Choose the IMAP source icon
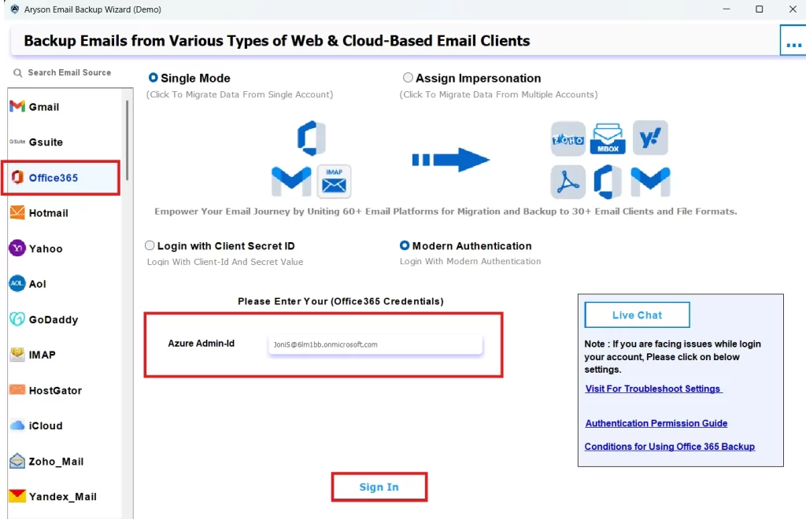 pyautogui.click(x=41, y=354)
